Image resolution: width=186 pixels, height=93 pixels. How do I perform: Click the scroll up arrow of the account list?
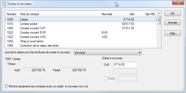tap(159, 13)
